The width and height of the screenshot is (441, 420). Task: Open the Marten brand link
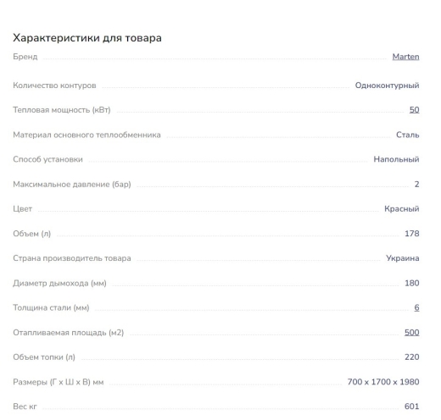(405, 57)
